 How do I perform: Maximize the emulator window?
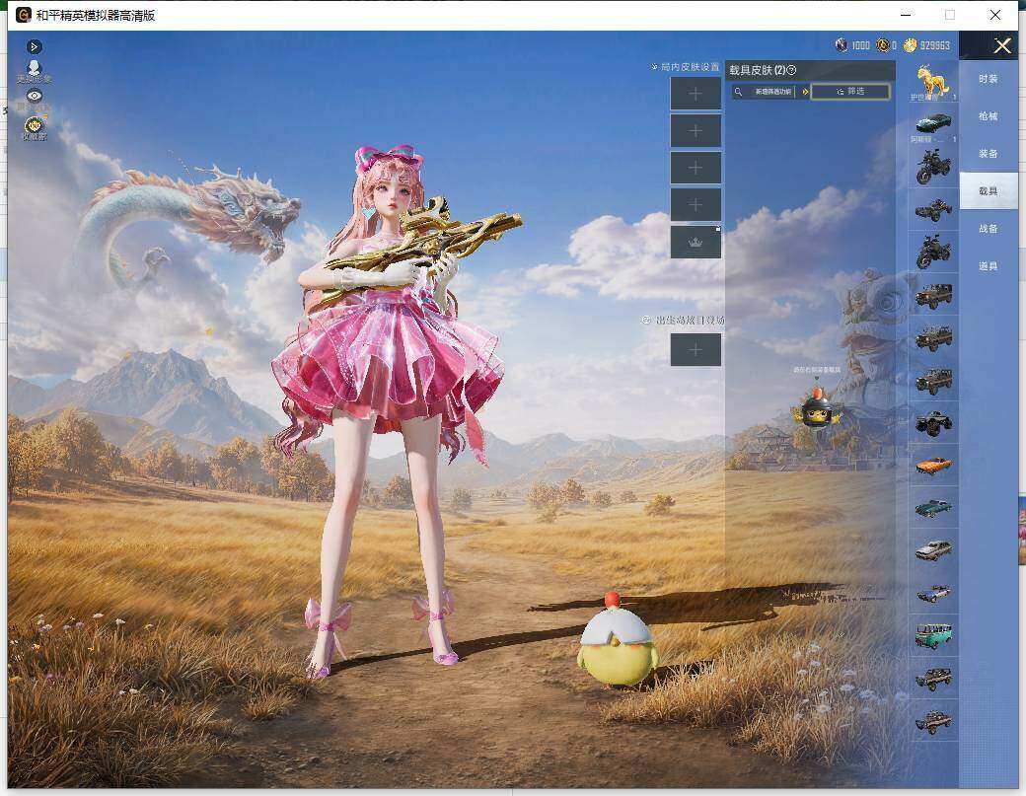(950, 15)
